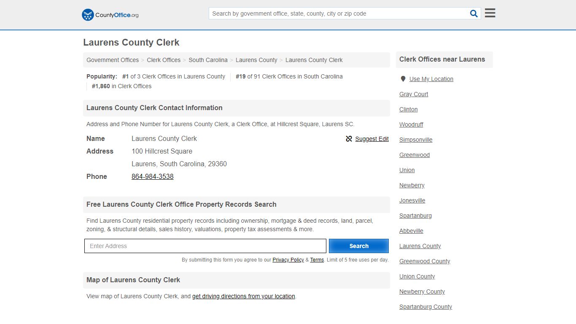The image size is (576, 324).
Task: Open Newberry city clerk offices
Action: 412,185
